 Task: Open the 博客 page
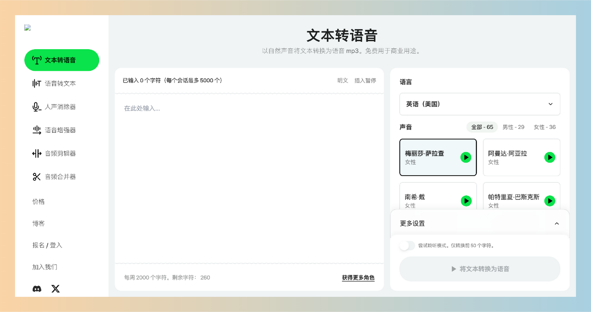click(x=38, y=223)
